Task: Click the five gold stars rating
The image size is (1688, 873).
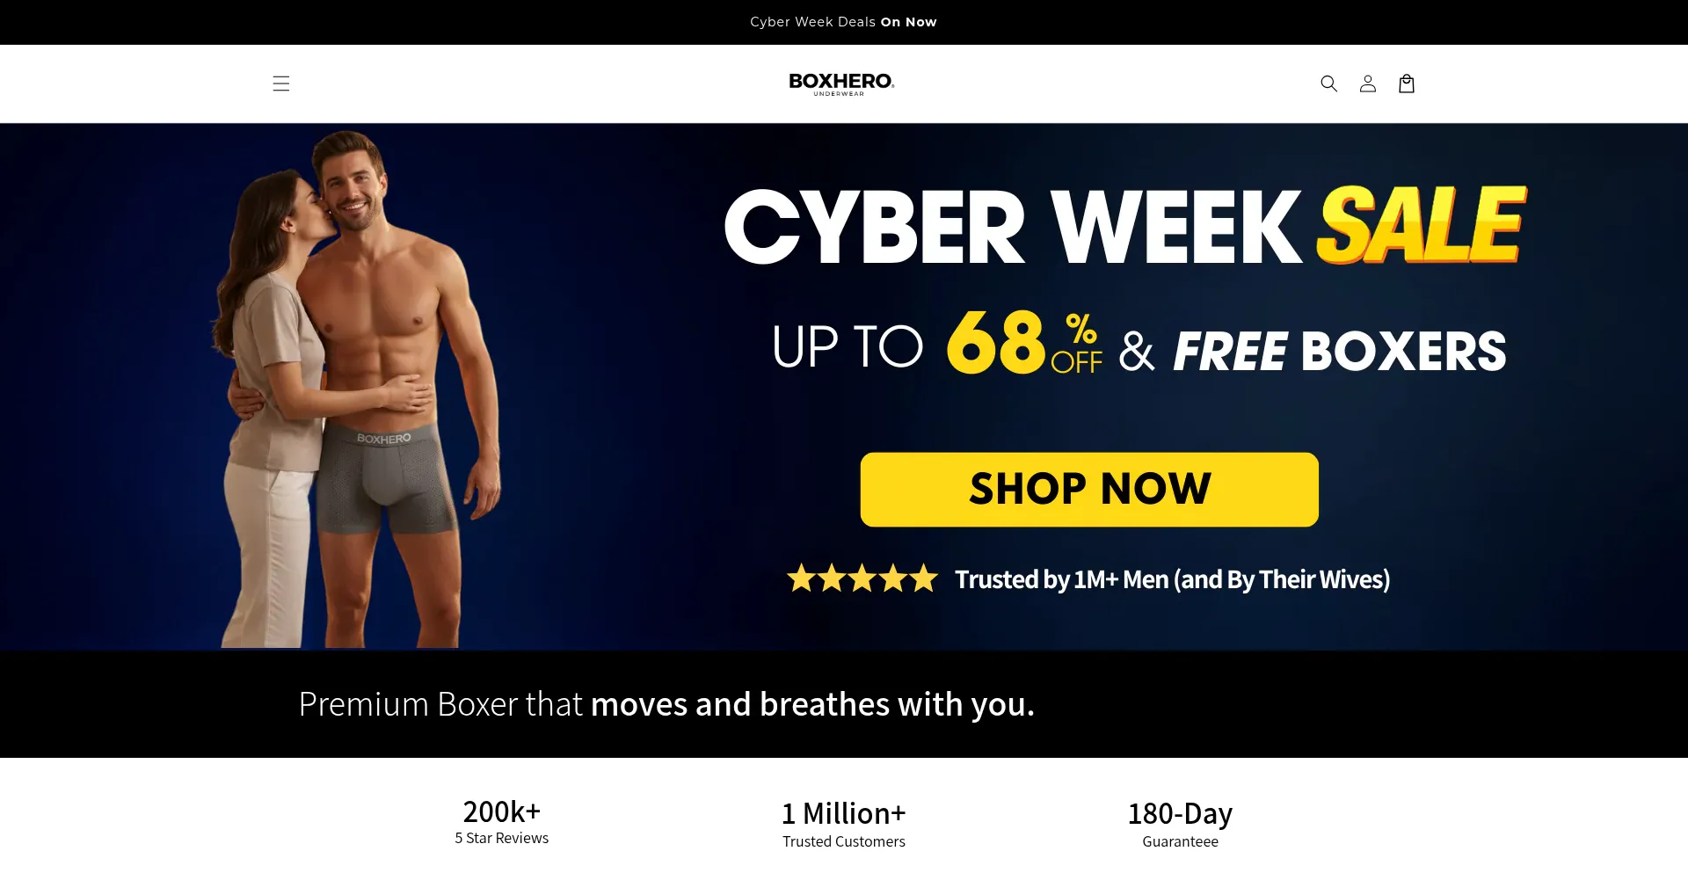Action: [x=862, y=578]
